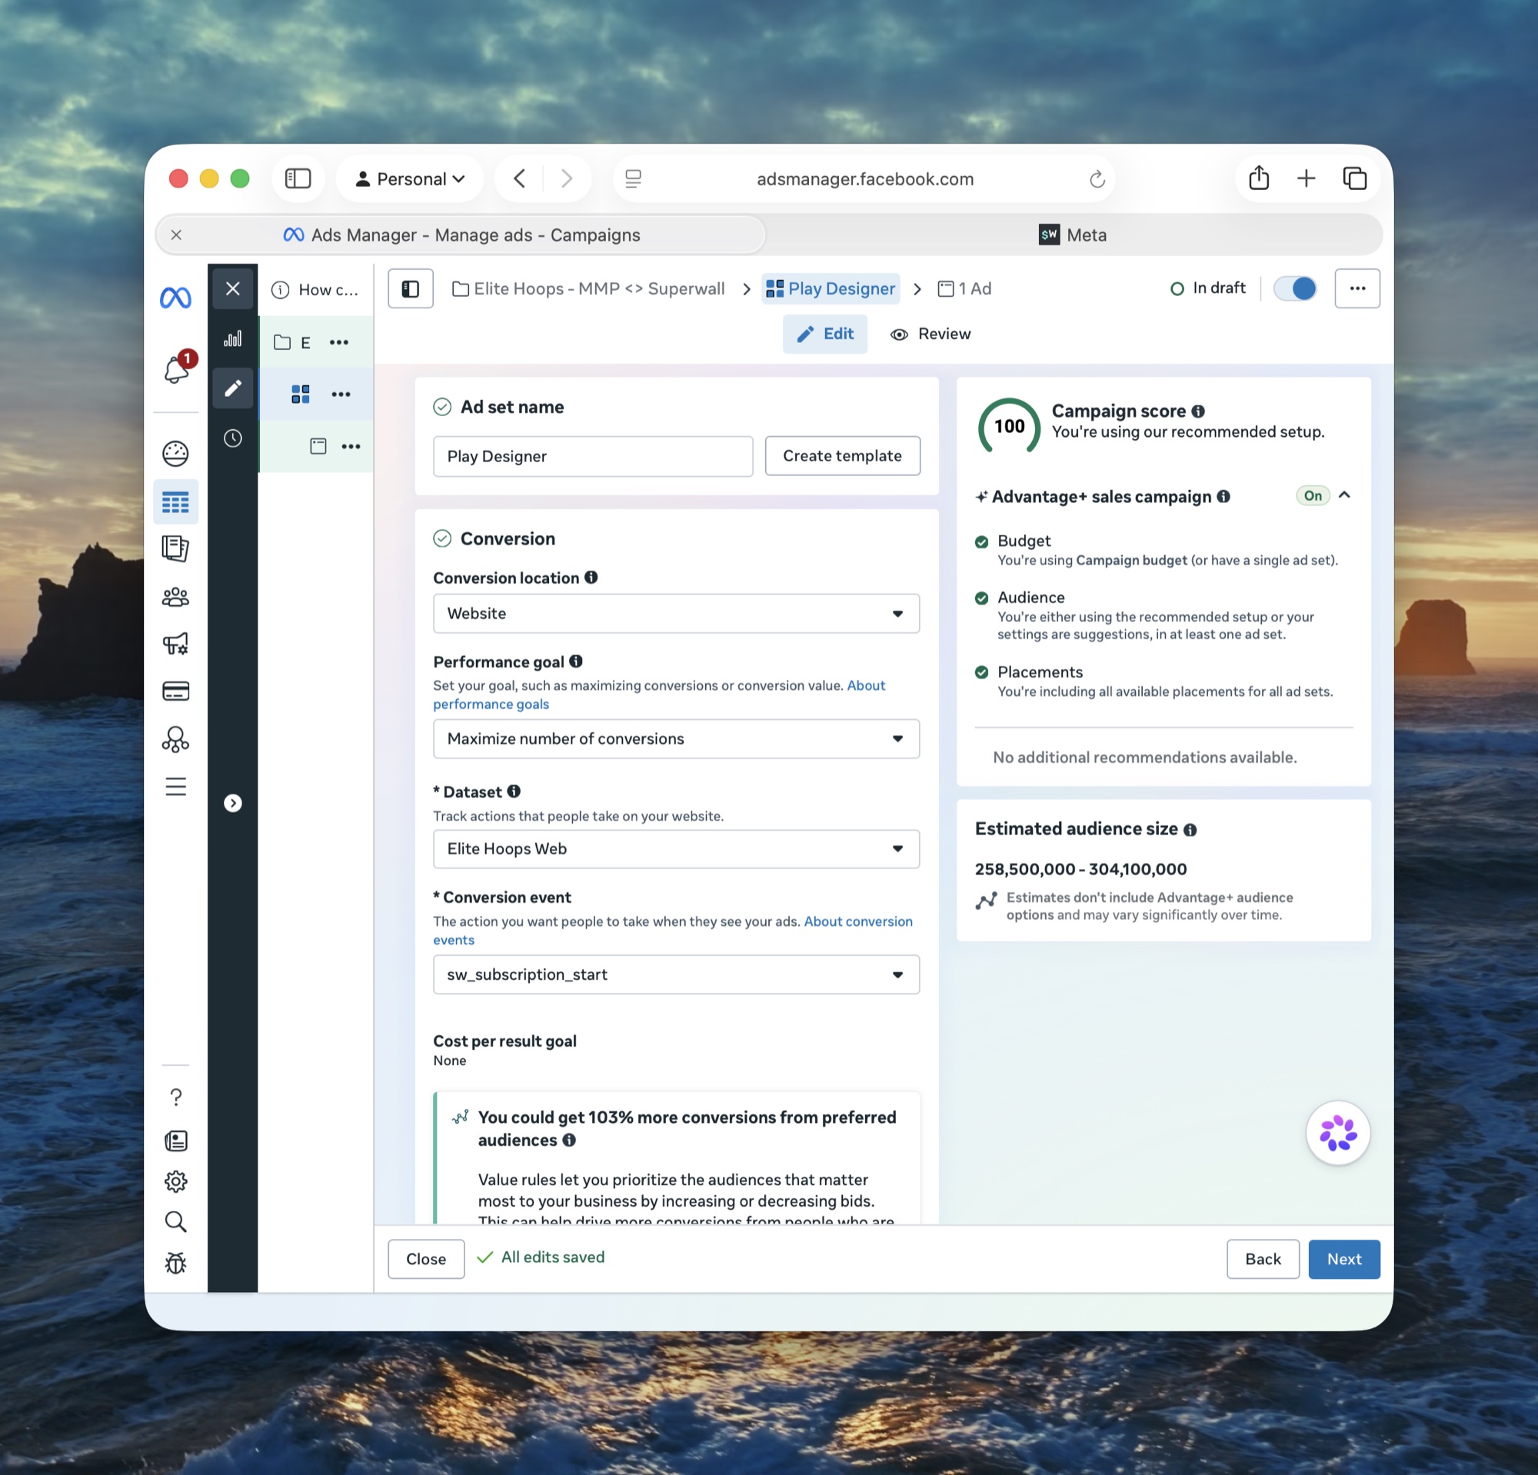Image resolution: width=1538 pixels, height=1475 pixels.
Task: Select the ad tree item icon
Action: 318,447
